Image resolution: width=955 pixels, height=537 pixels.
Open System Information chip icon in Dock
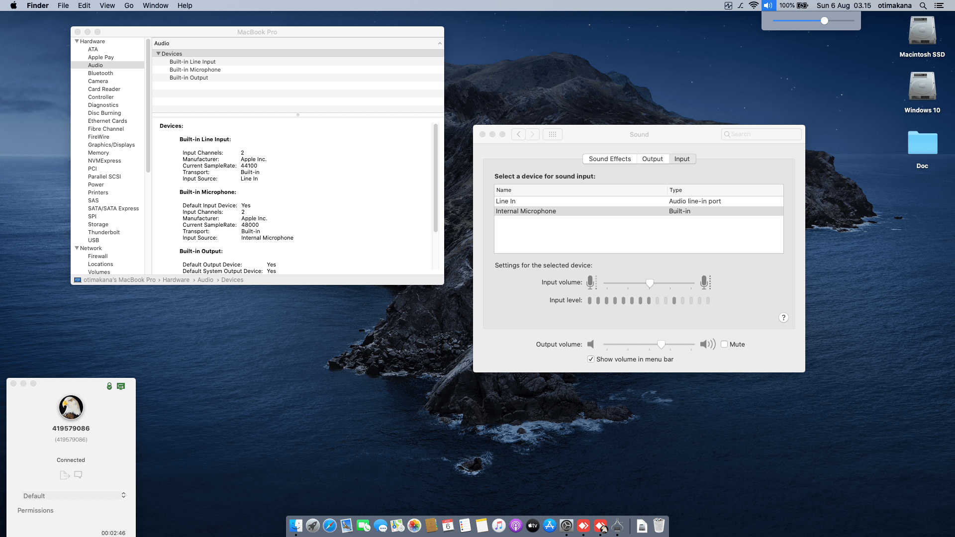618,526
